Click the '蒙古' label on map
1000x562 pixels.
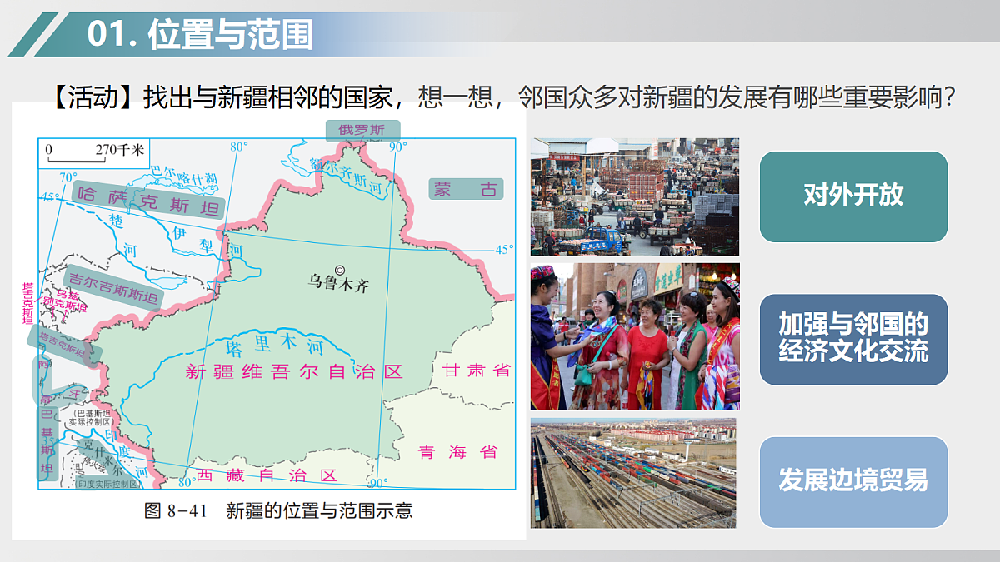click(x=467, y=190)
